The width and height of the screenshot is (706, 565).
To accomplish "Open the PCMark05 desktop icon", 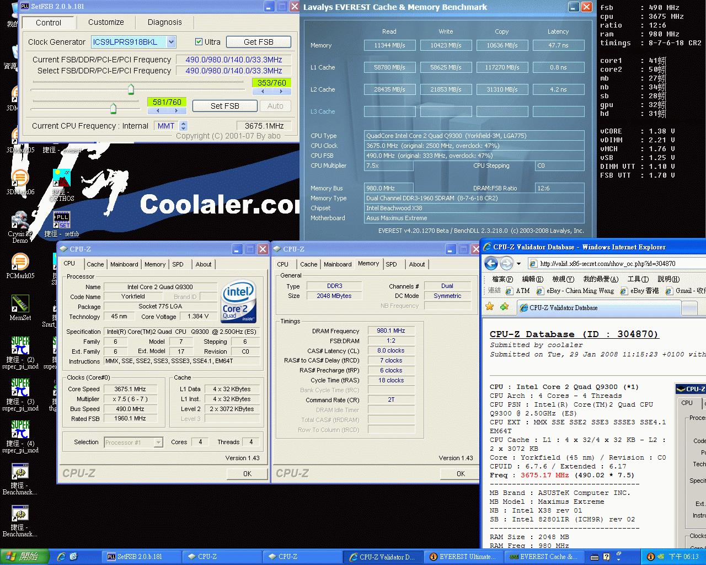I will [x=20, y=262].
